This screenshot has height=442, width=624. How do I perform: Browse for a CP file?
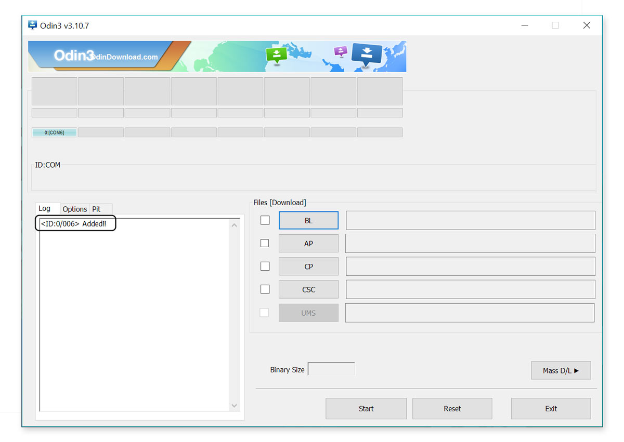tap(308, 266)
